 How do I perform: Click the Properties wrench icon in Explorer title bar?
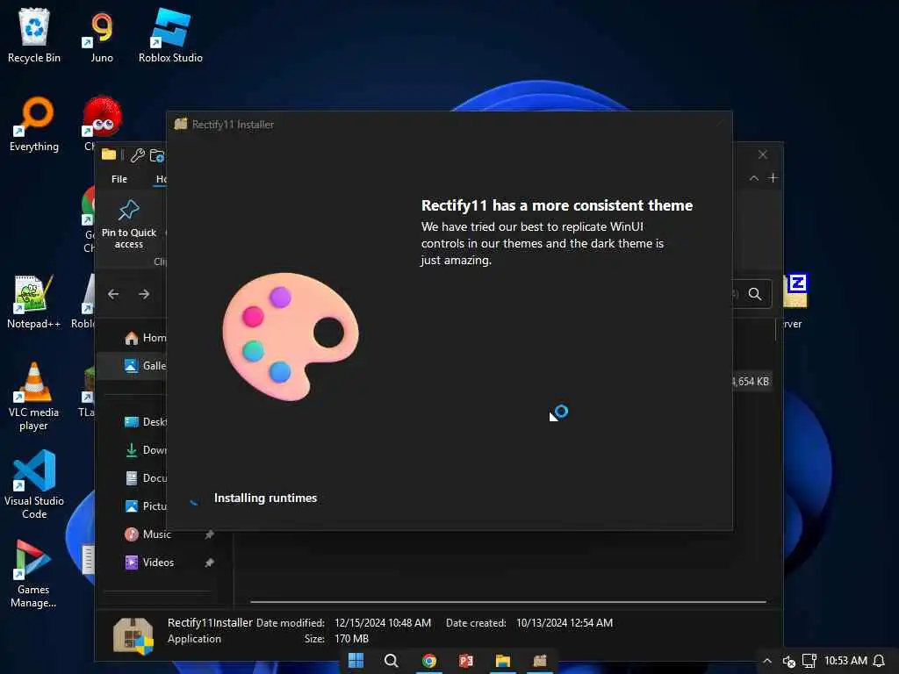tap(137, 154)
